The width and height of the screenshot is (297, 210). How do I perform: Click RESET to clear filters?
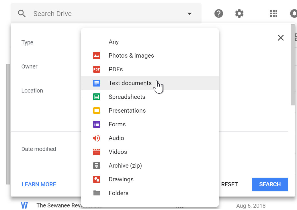(229, 184)
